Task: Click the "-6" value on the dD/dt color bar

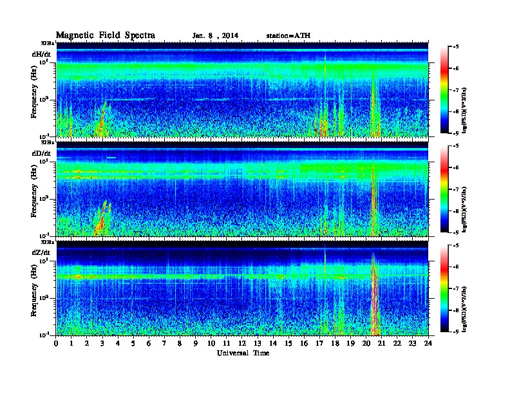Action: tap(457, 168)
